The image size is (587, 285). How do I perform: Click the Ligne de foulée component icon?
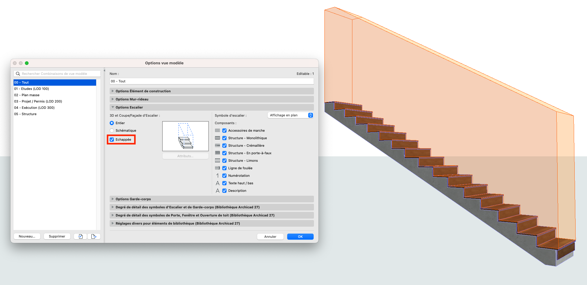[x=217, y=168]
